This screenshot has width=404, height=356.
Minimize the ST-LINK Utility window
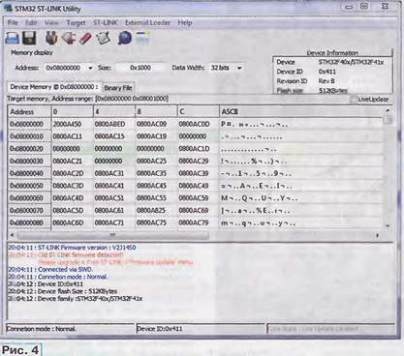coord(349,7)
